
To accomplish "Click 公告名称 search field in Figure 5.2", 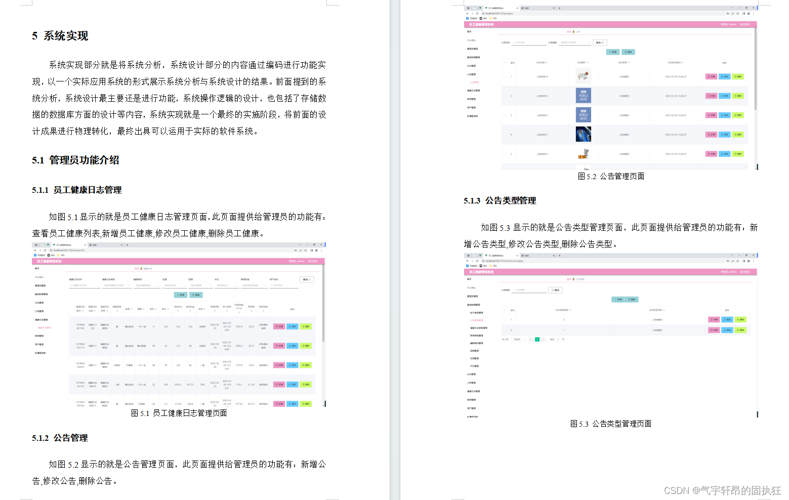I will tap(529, 43).
